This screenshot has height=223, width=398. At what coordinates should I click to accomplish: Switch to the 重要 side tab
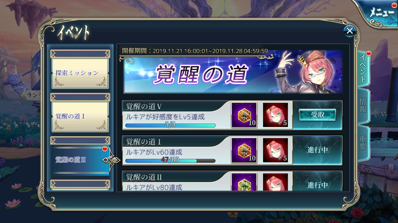point(363,142)
